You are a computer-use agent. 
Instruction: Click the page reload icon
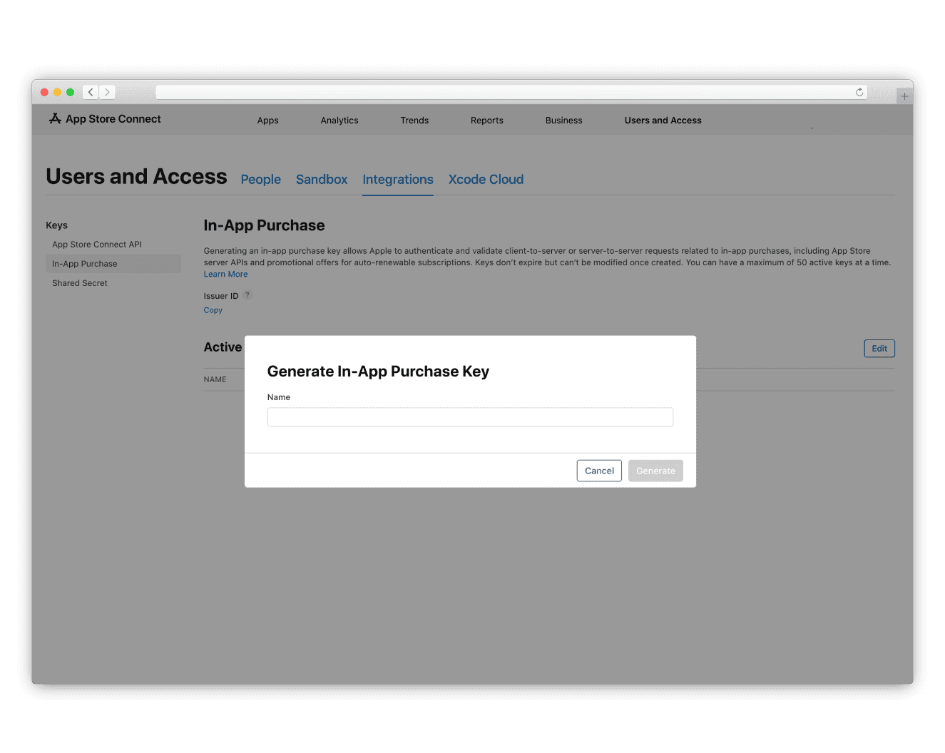(859, 92)
